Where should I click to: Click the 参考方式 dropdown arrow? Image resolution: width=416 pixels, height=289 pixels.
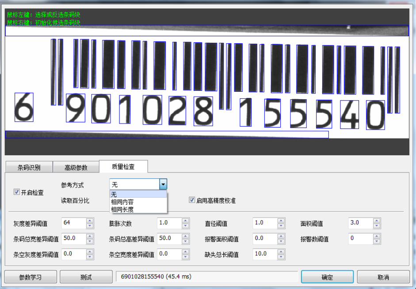point(163,184)
